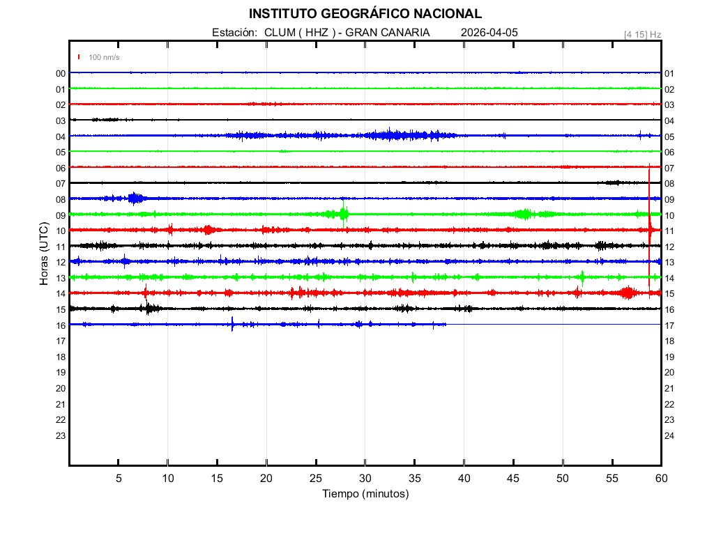714x535 pixels.
Task: Click the date 2026-04-05 in header
Action: [489, 33]
